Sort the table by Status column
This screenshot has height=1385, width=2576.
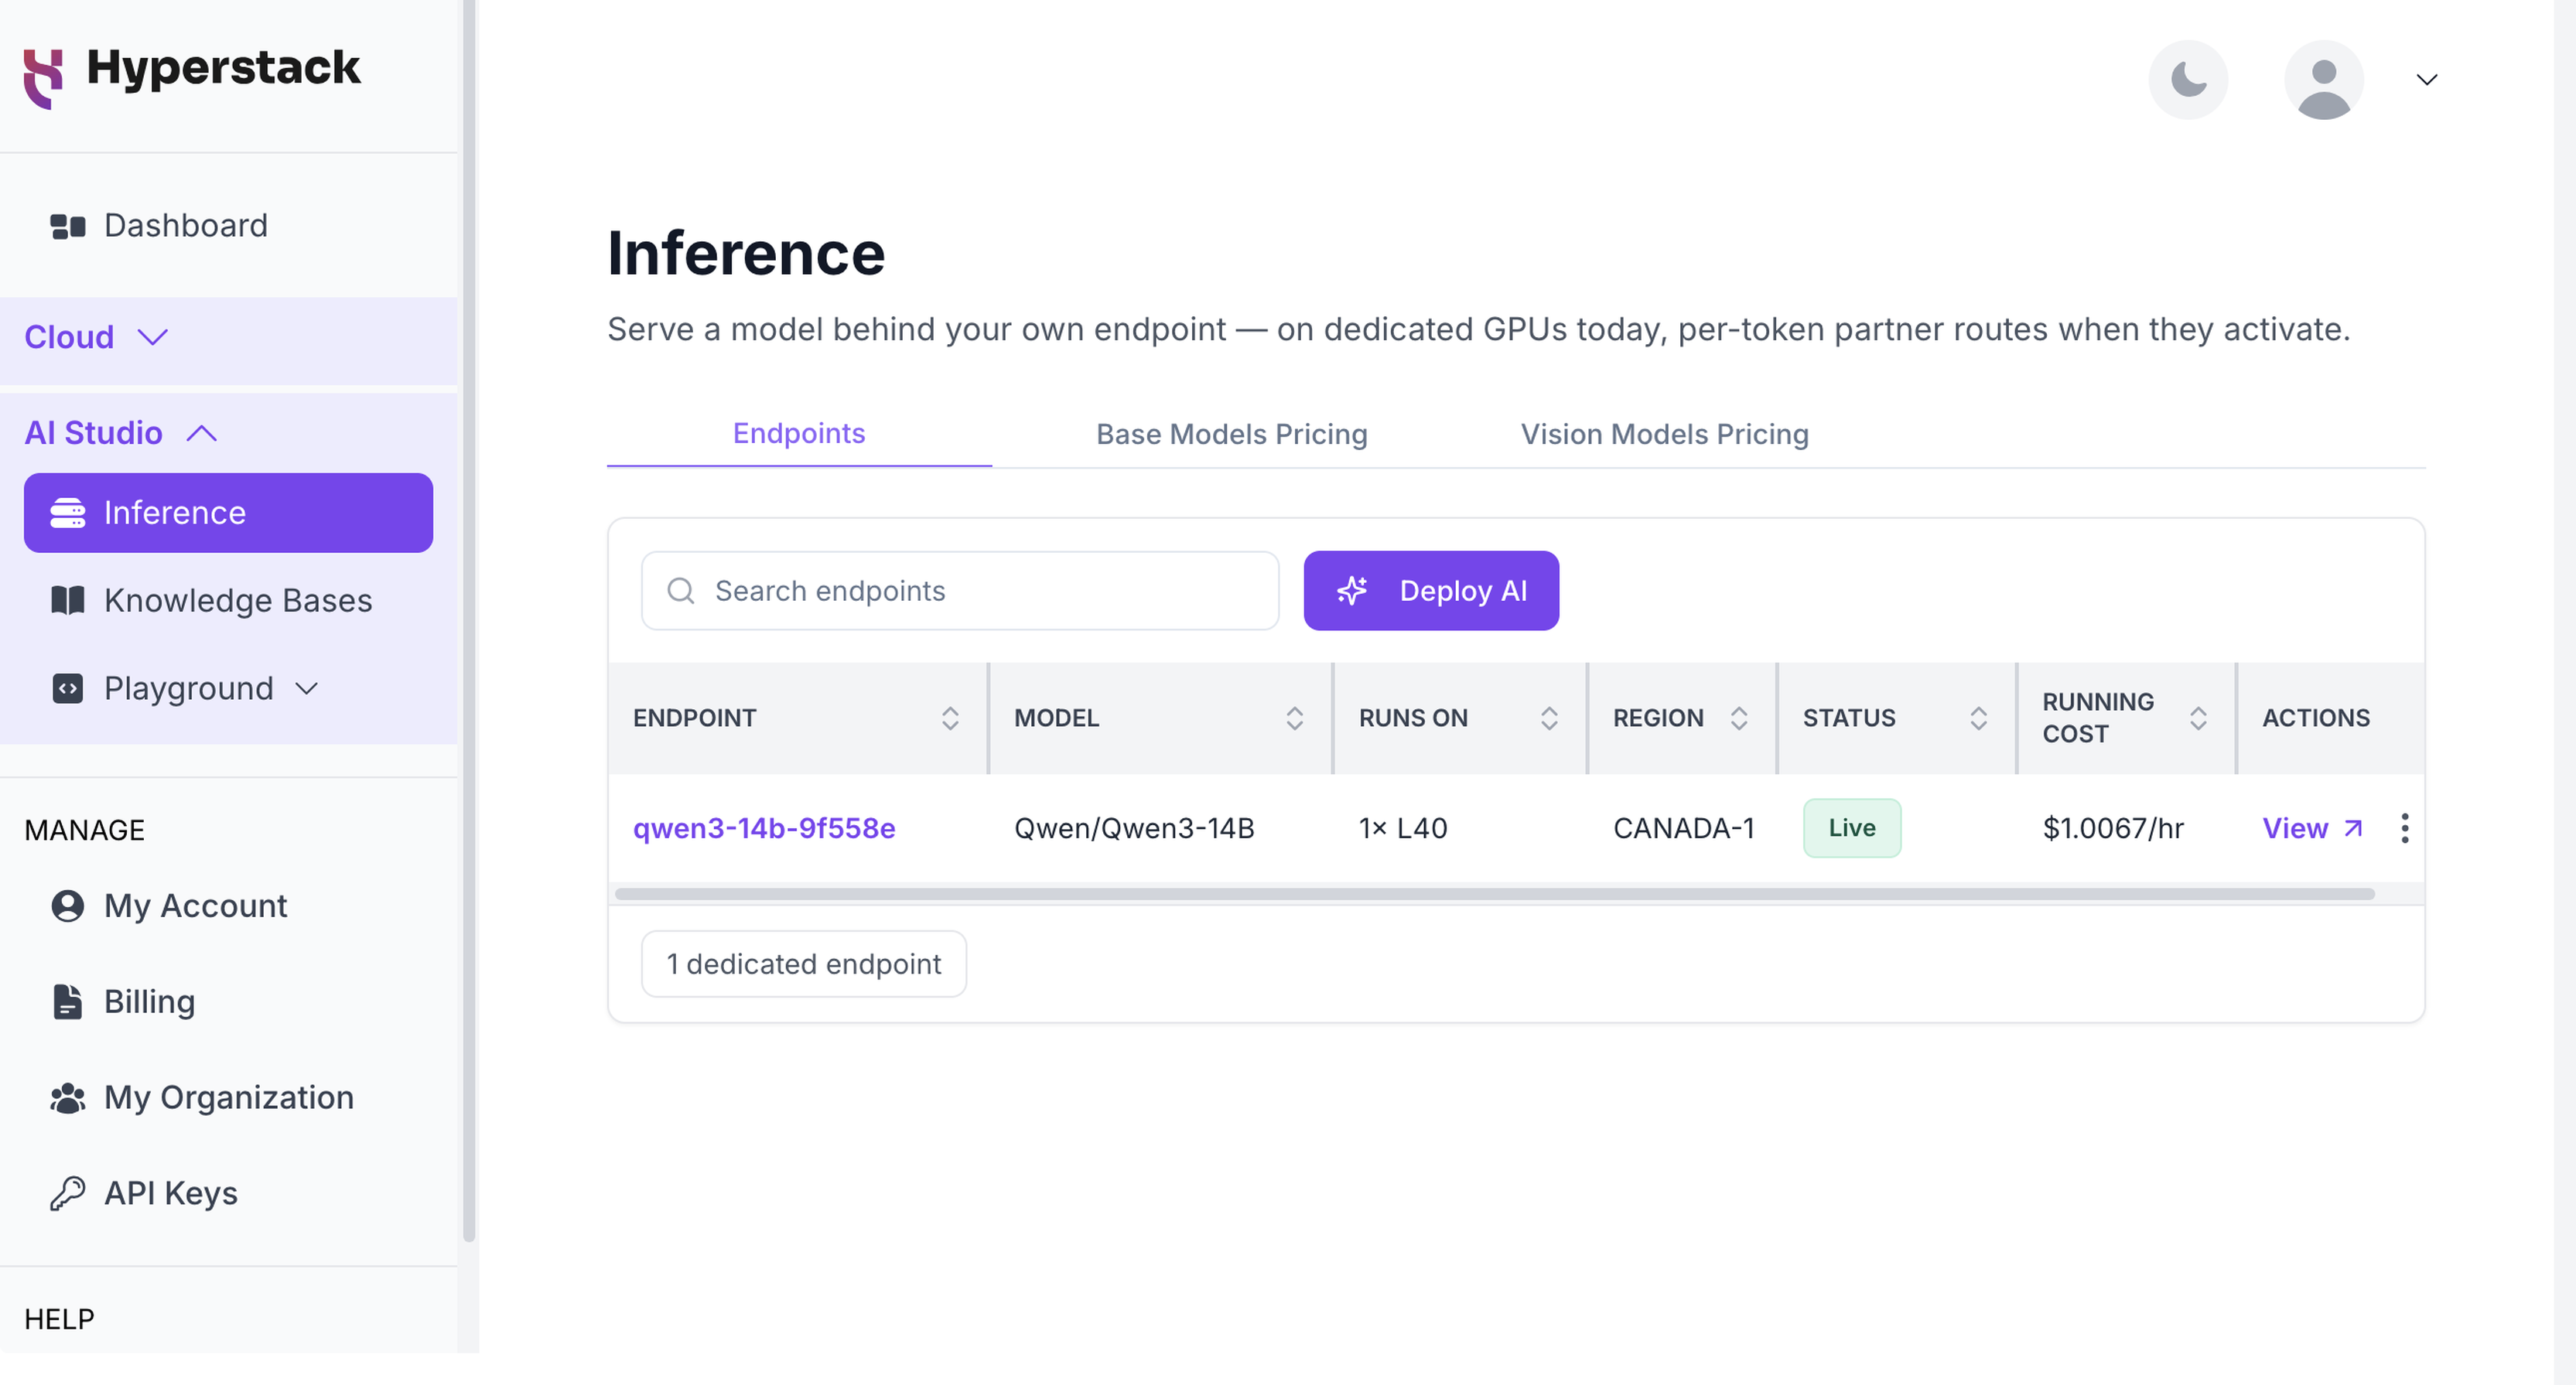1978,718
